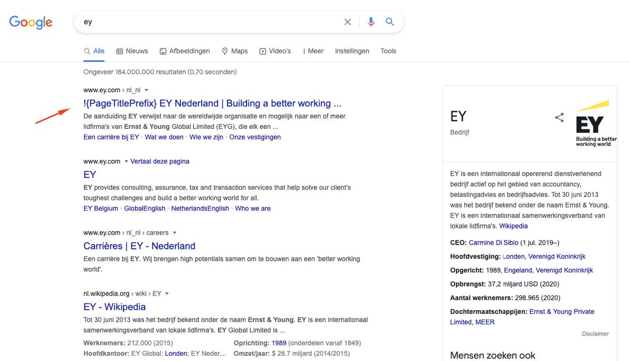Open the Tools option
The height and width of the screenshot is (361, 630).
click(x=388, y=51)
